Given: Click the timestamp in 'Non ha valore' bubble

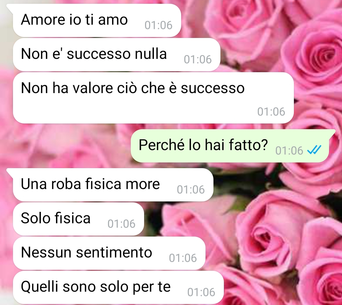Looking at the screenshot, I should (x=271, y=112).
